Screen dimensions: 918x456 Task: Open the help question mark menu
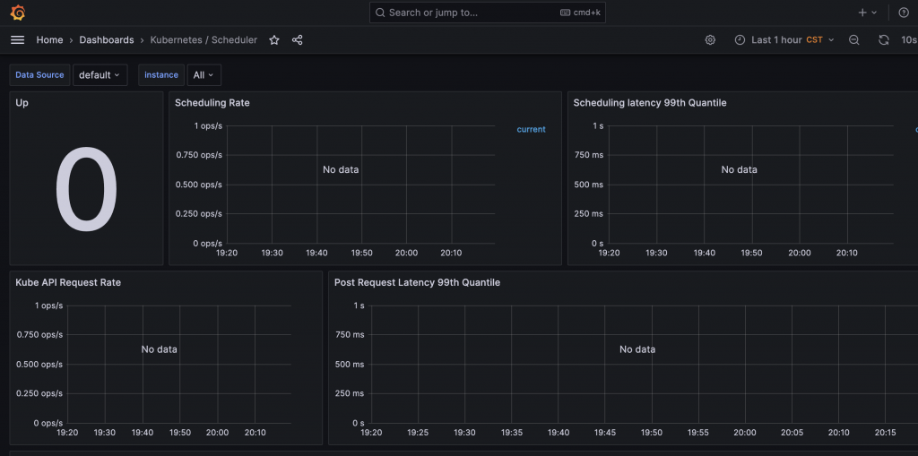click(904, 13)
